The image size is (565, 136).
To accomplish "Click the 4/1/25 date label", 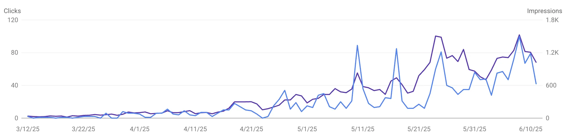I will click(140, 129).
